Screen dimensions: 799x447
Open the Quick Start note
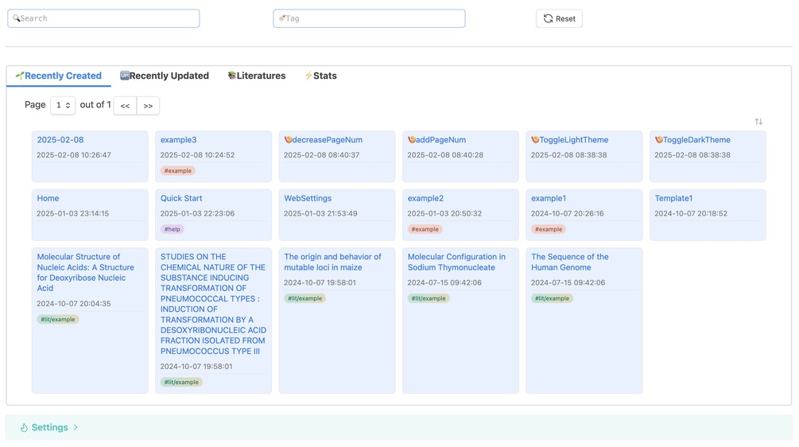pos(181,198)
